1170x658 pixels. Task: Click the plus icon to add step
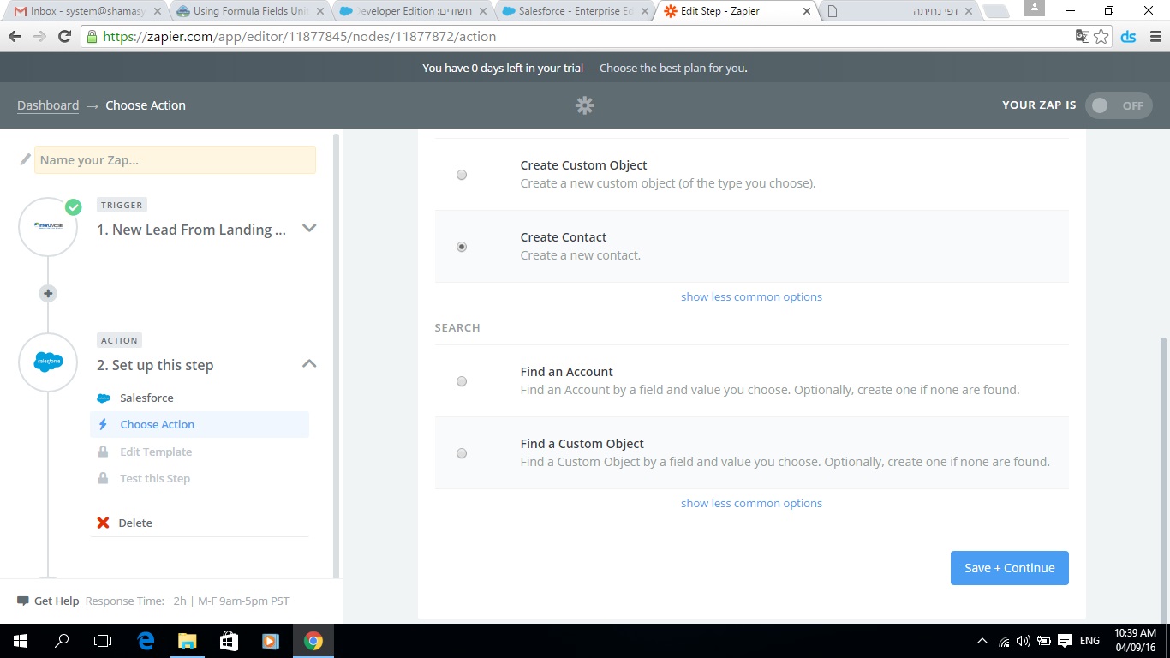click(48, 293)
